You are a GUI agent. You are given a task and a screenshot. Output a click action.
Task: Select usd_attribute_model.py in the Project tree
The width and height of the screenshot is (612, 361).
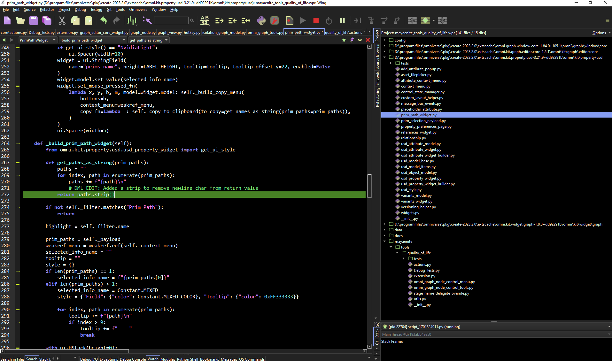[421, 143]
